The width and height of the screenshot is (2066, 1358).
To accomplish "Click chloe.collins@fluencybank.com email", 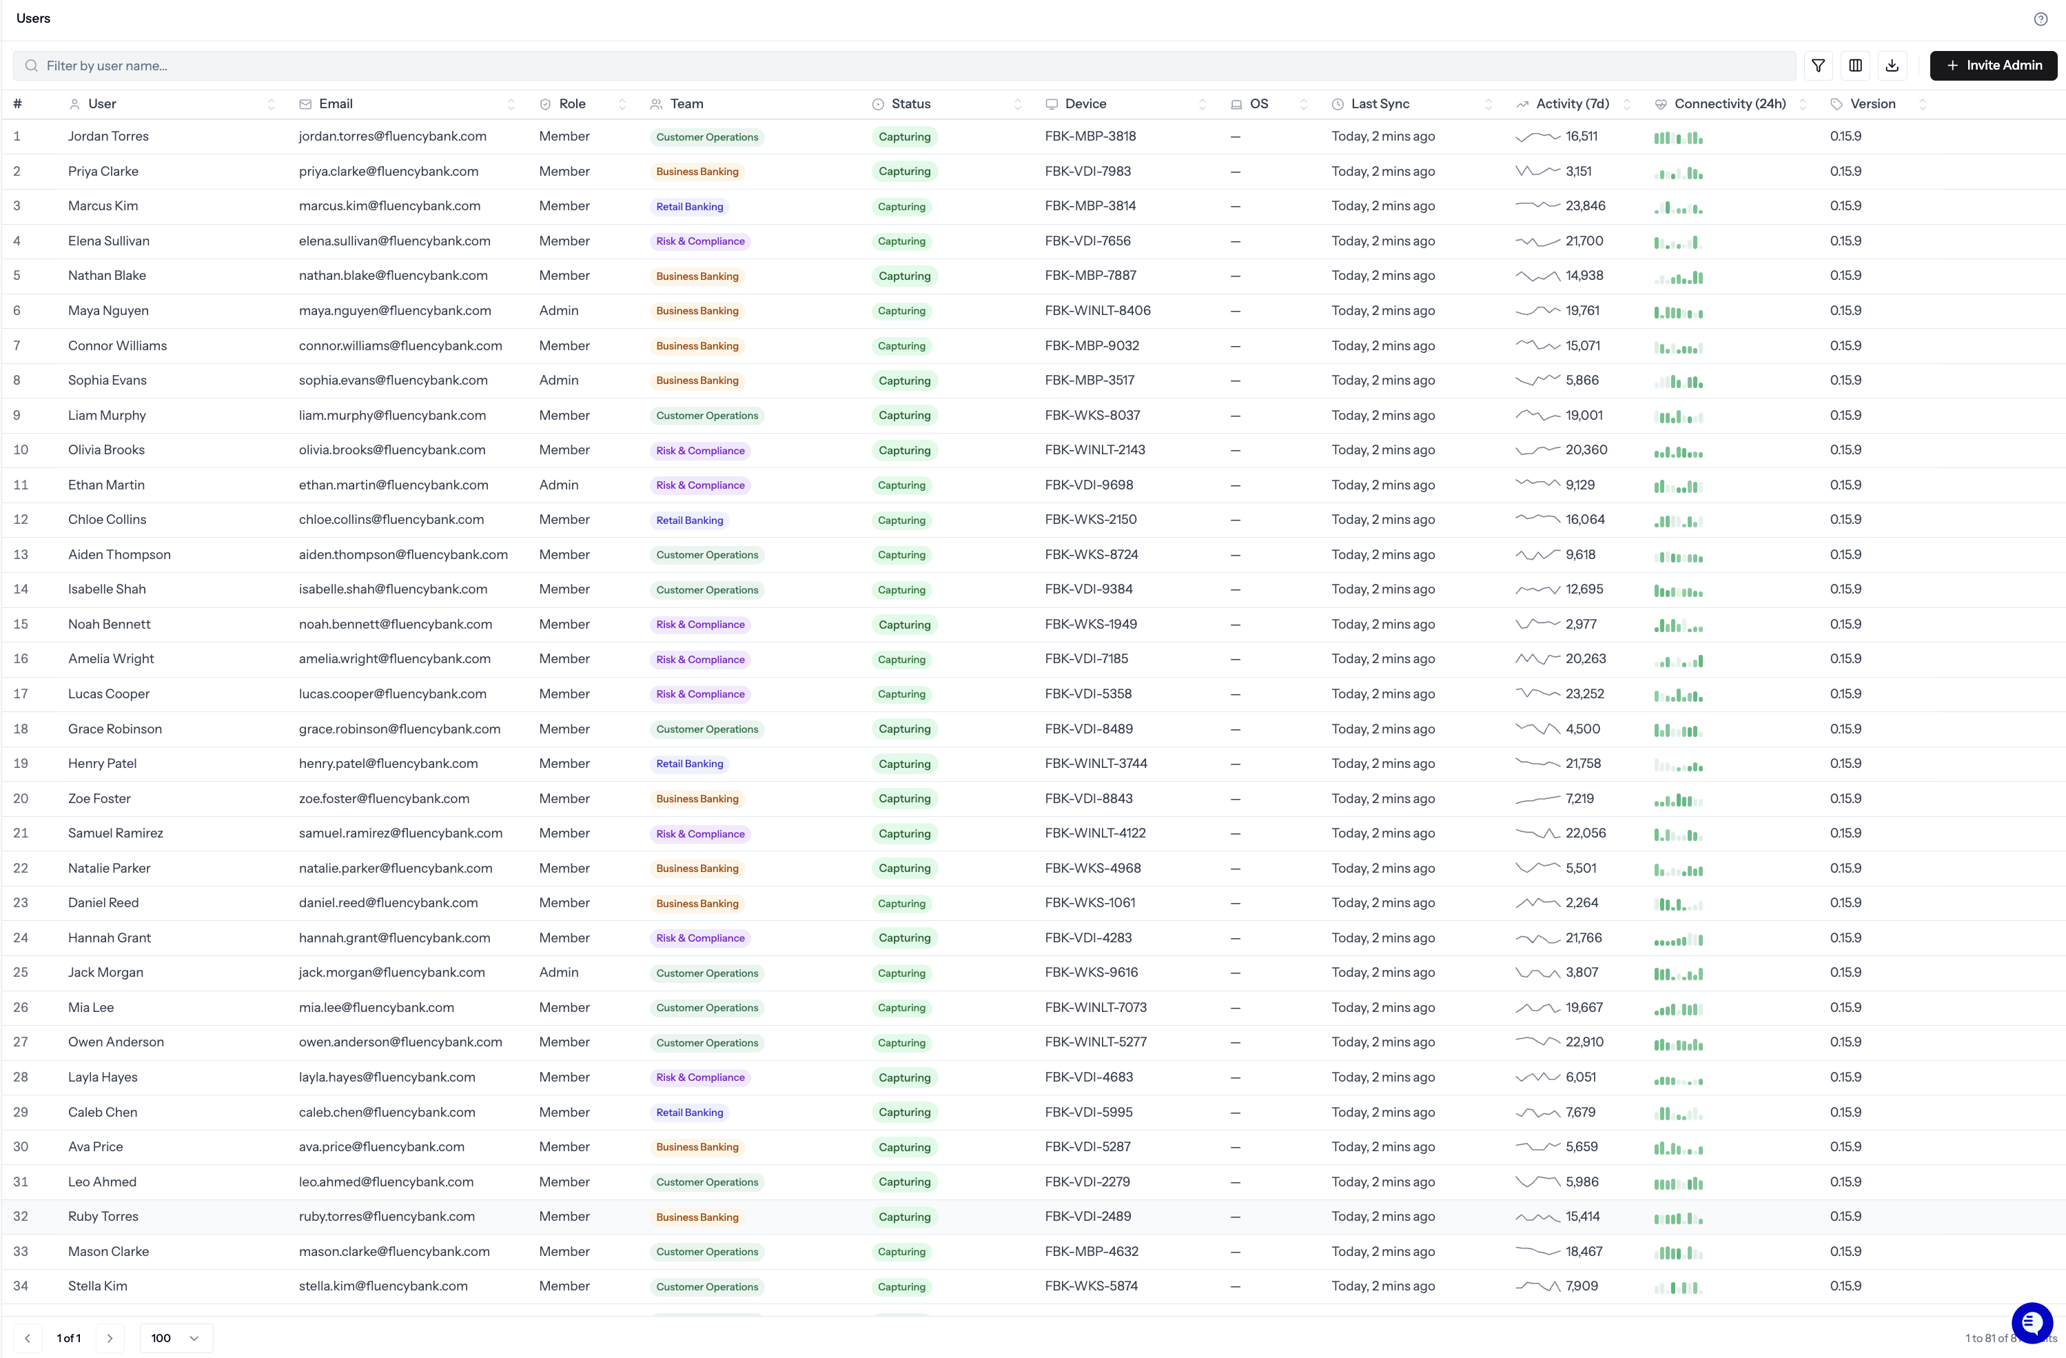I will (x=391, y=519).
